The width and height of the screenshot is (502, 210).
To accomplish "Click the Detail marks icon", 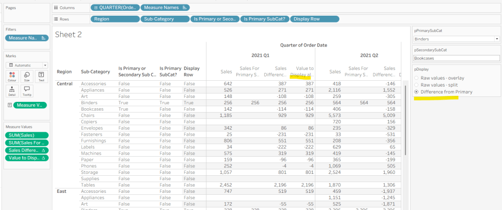I will (13, 91).
